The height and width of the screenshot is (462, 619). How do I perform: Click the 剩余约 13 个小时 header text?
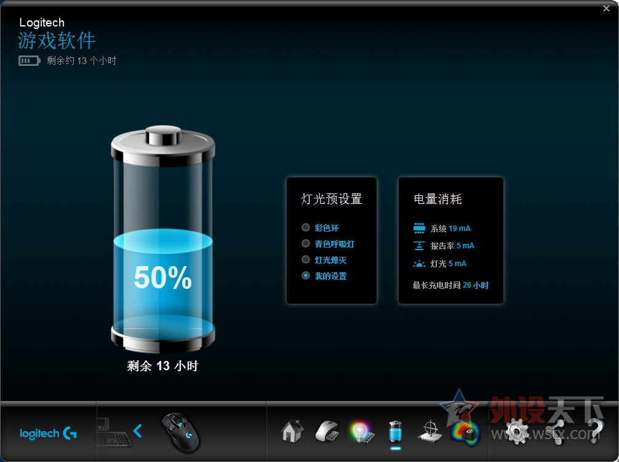click(81, 60)
